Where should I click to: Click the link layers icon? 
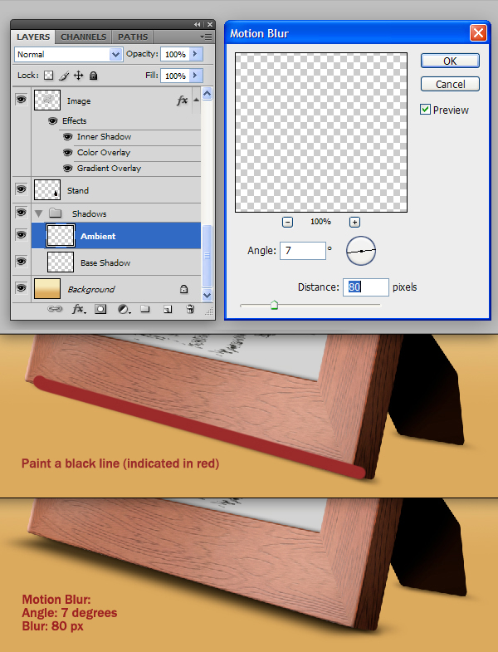[x=55, y=309]
